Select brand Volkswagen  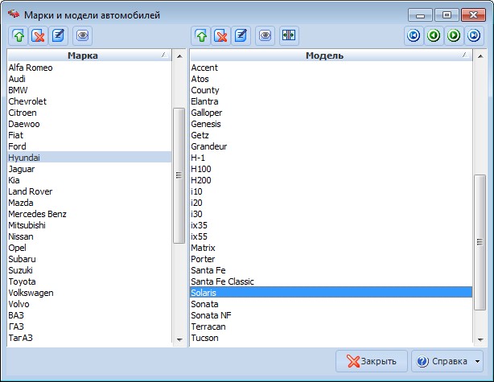coord(89,293)
